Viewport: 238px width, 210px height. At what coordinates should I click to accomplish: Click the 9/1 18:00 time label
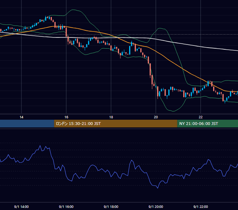coord(111,206)
